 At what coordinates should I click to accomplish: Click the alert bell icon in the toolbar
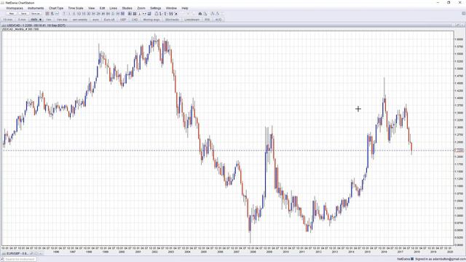coord(157,14)
